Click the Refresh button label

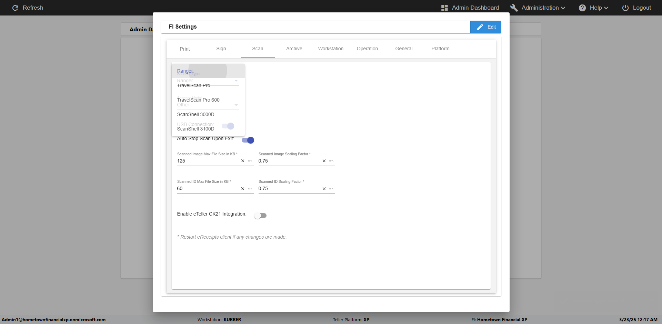point(33,8)
